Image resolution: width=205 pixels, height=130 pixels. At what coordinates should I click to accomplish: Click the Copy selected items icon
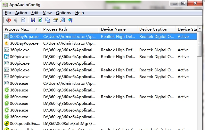[48, 20]
